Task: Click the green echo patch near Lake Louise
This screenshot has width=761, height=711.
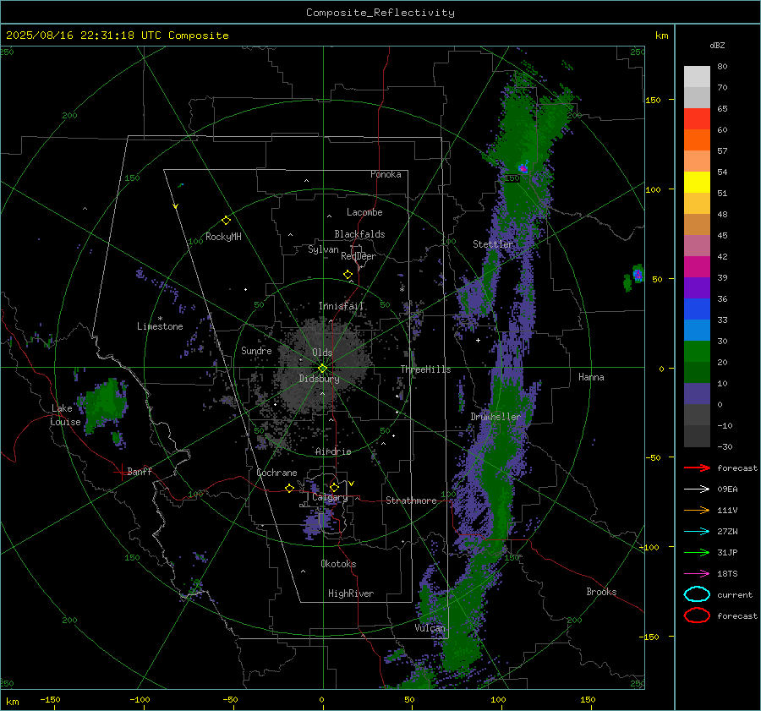Action: coord(105,405)
